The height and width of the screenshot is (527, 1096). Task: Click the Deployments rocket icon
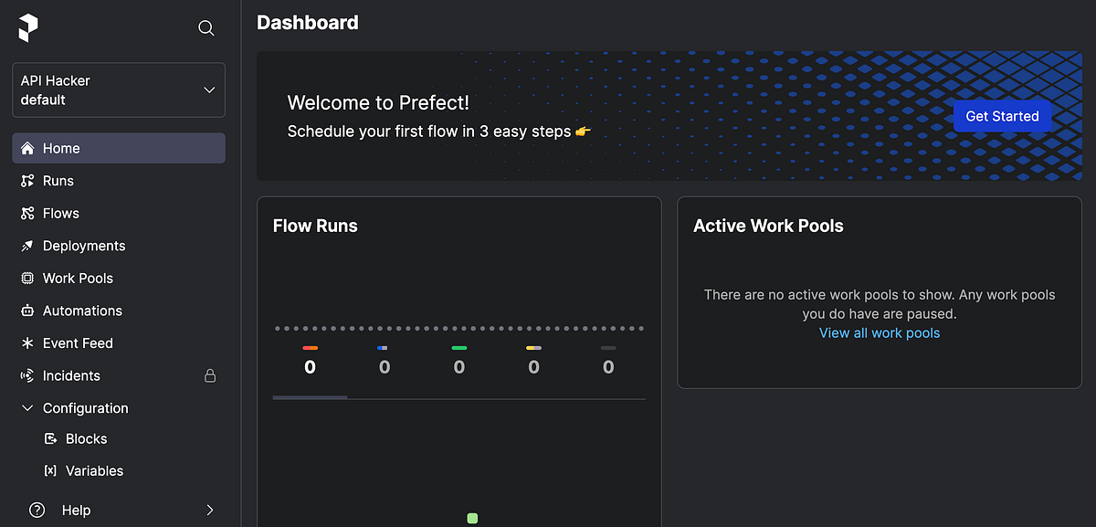click(26, 246)
